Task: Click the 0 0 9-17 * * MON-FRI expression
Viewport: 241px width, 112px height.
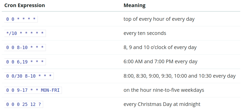Action: 33,90
